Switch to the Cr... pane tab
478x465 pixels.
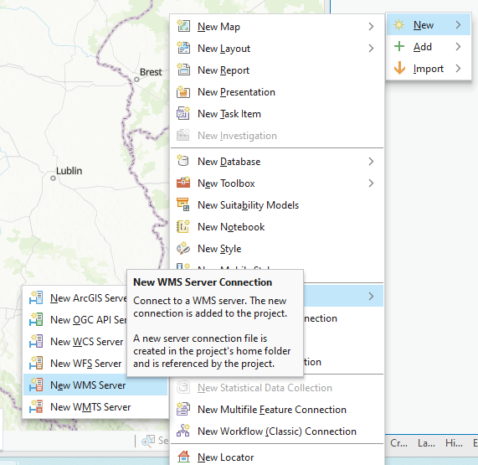click(398, 442)
